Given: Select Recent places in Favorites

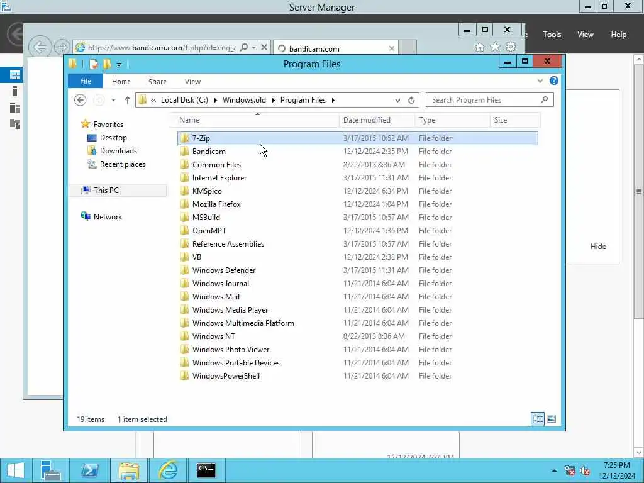Looking at the screenshot, I should (123, 164).
